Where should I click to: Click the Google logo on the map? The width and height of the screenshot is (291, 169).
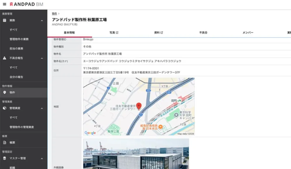point(90,133)
